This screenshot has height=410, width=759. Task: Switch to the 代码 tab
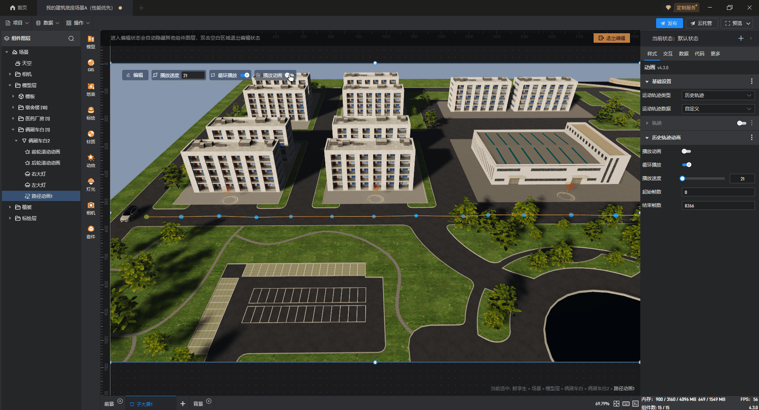click(x=700, y=54)
